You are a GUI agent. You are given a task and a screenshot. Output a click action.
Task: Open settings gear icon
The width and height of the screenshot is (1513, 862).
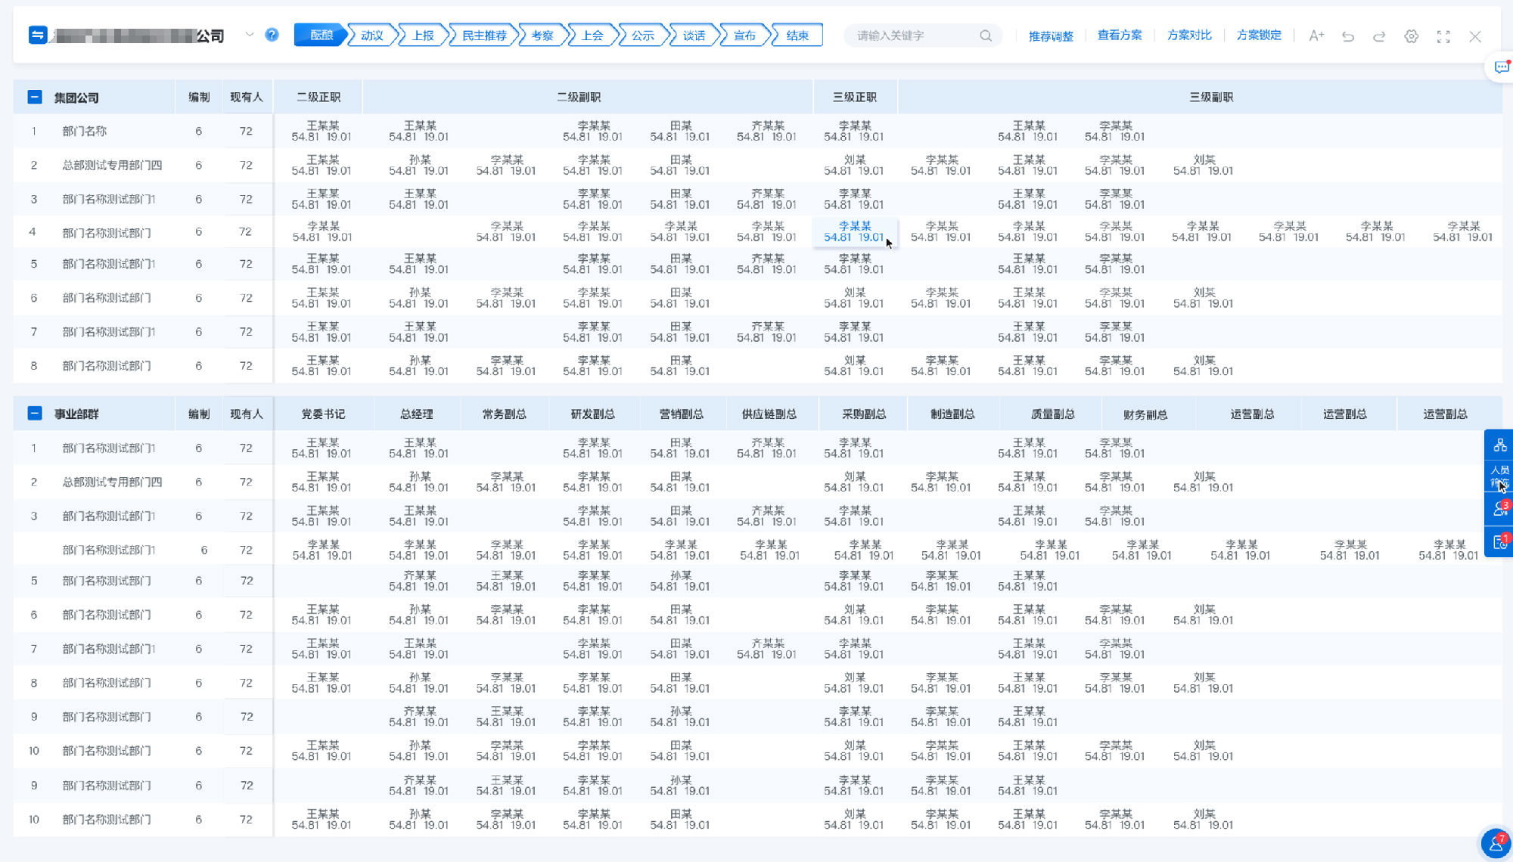click(1411, 36)
